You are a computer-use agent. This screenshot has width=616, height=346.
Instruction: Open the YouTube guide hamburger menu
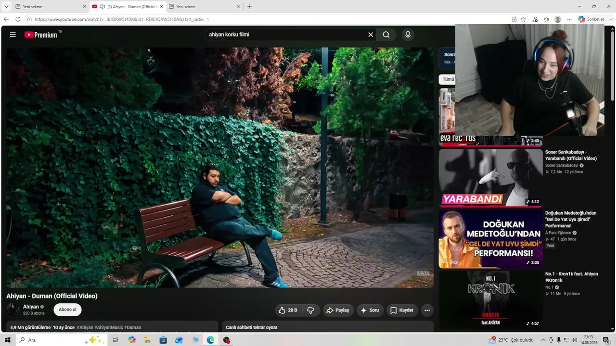coord(13,35)
